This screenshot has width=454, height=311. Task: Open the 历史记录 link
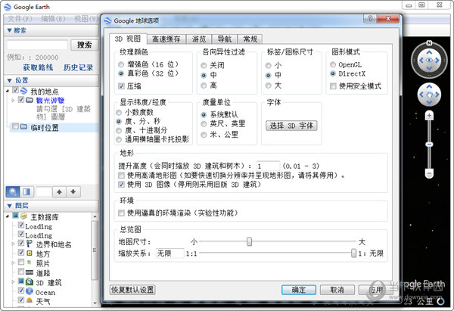point(78,67)
